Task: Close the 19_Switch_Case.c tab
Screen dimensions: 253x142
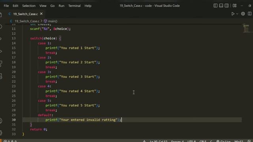Action: click(41, 14)
